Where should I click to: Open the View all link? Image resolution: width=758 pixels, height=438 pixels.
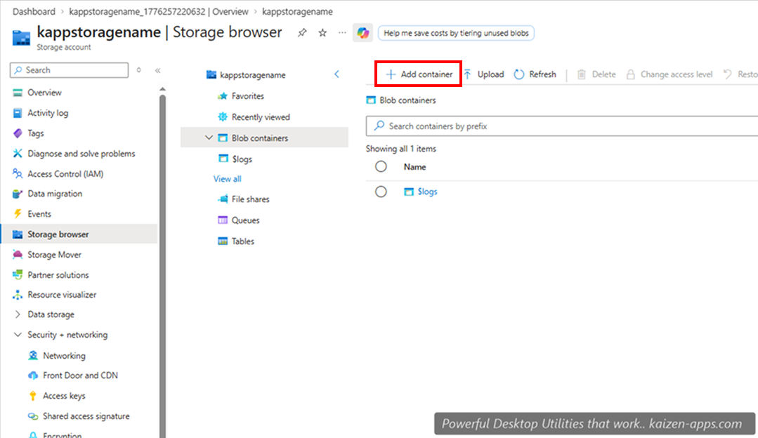click(x=226, y=178)
